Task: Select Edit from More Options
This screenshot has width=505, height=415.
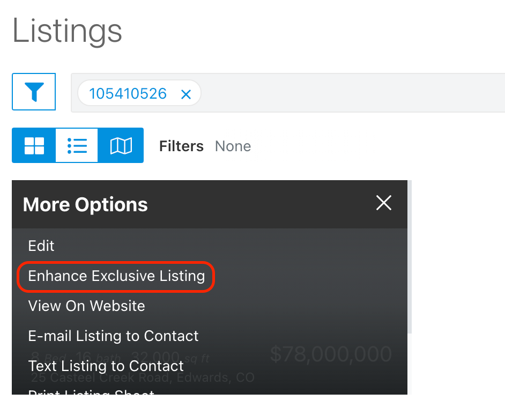Action: click(x=41, y=246)
